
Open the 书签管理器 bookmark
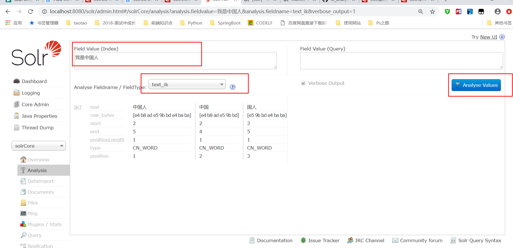[x=44, y=23]
